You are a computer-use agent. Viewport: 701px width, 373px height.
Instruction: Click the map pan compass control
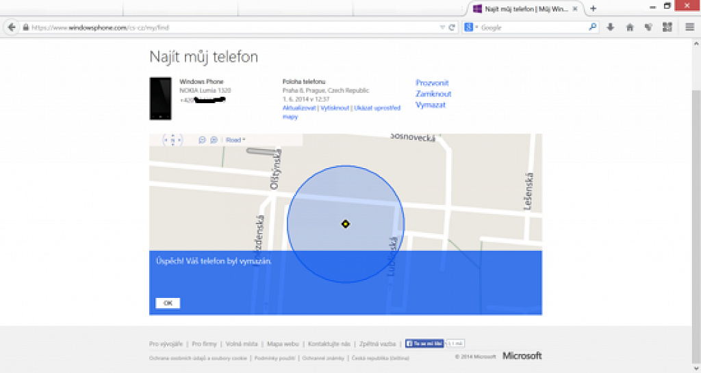coord(173,140)
